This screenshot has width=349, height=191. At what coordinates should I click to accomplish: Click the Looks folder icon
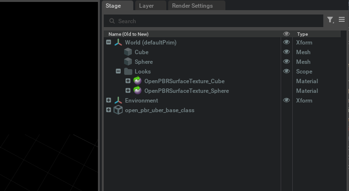coord(128,71)
